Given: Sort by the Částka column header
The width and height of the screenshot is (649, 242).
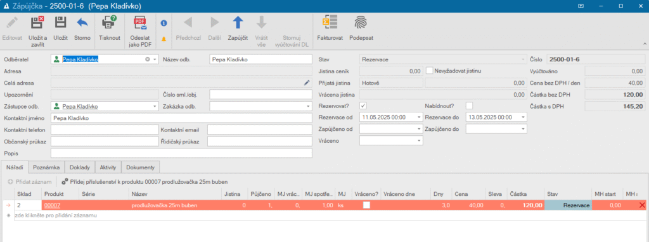Looking at the screenshot, I should pos(526,194).
